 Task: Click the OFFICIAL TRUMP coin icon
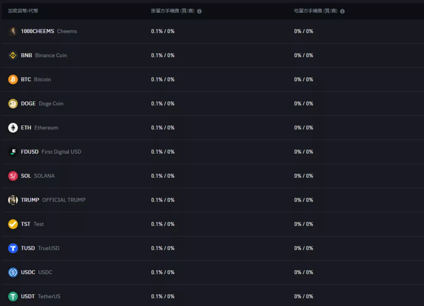pos(13,200)
